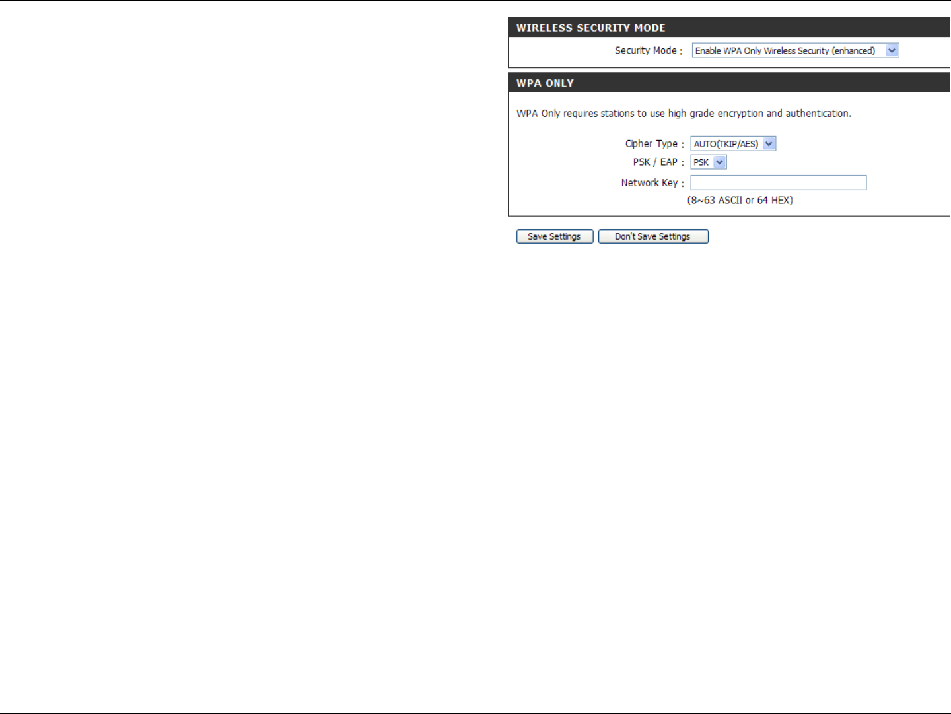Click the WPA Only requirements description text
The height and width of the screenshot is (714, 951).
(x=684, y=114)
